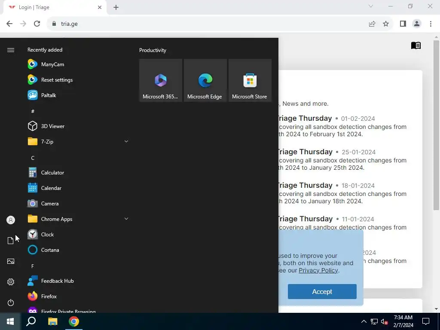Open Documents from Start sidebar
Image resolution: width=440 pixels, height=330 pixels.
(10, 241)
